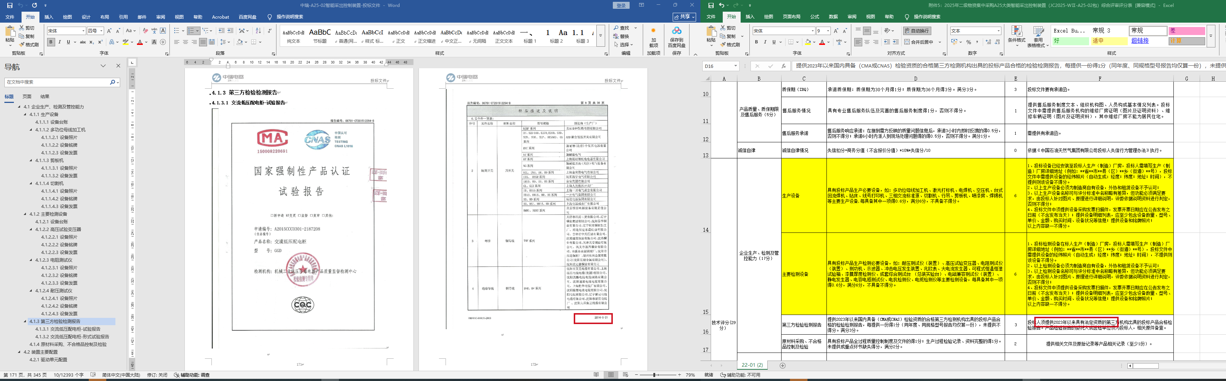
Task: Open Add-ins in the Word ribbon
Action: (x=653, y=36)
